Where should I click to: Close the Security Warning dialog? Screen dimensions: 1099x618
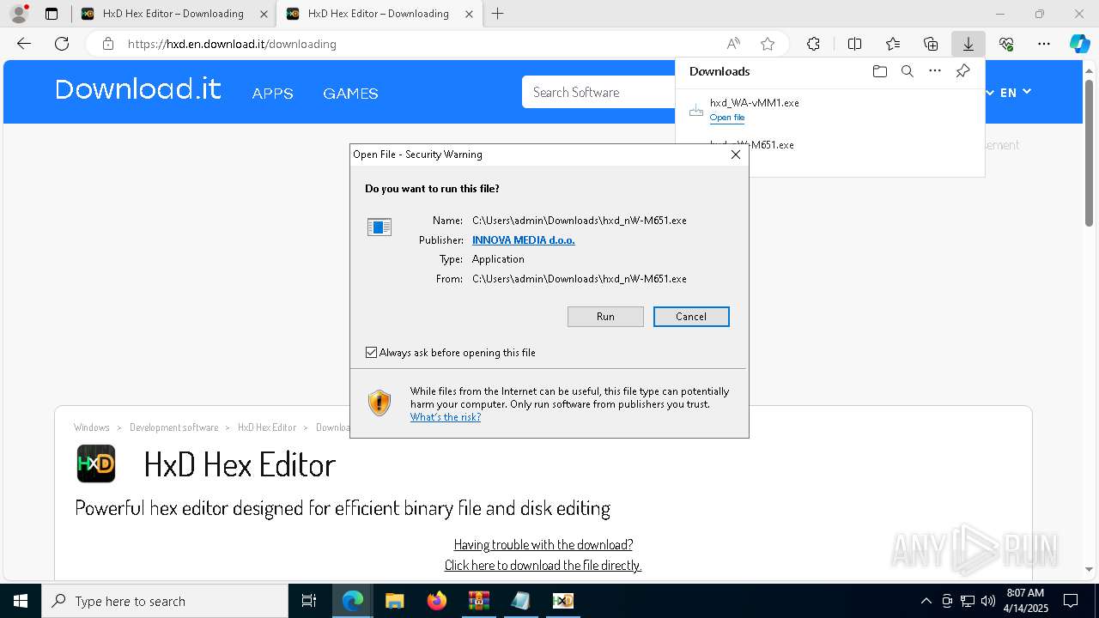click(x=735, y=154)
